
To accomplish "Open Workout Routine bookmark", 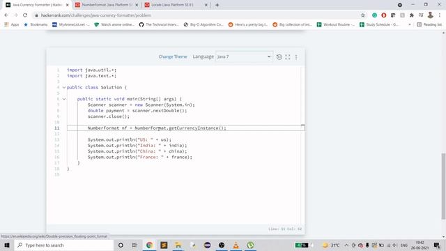I will (336, 25).
